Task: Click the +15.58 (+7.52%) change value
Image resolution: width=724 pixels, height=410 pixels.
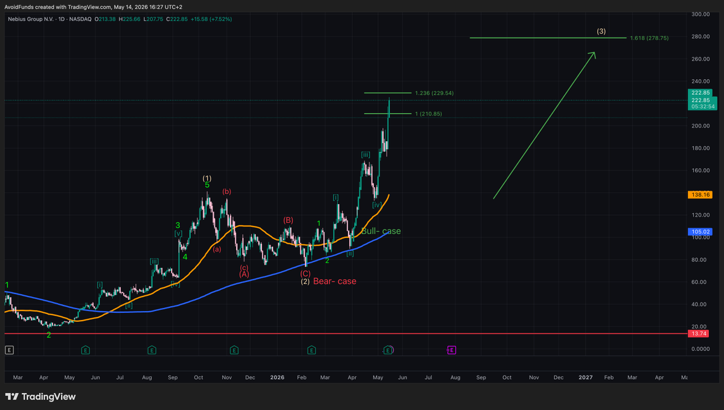Action: pos(211,19)
